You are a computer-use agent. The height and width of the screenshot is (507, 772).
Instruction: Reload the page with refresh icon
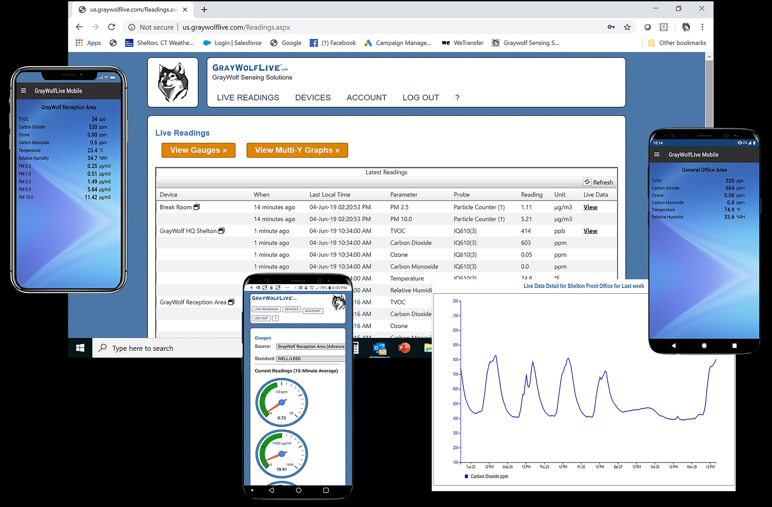click(x=112, y=27)
